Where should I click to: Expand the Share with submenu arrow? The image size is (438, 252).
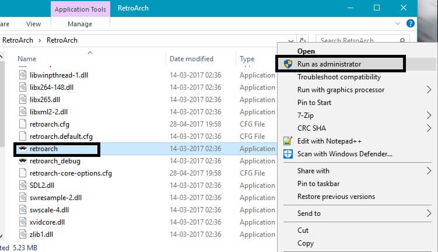429,171
